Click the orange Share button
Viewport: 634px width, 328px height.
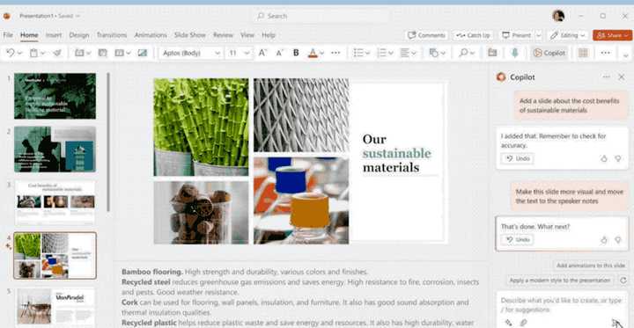pyautogui.click(x=613, y=35)
